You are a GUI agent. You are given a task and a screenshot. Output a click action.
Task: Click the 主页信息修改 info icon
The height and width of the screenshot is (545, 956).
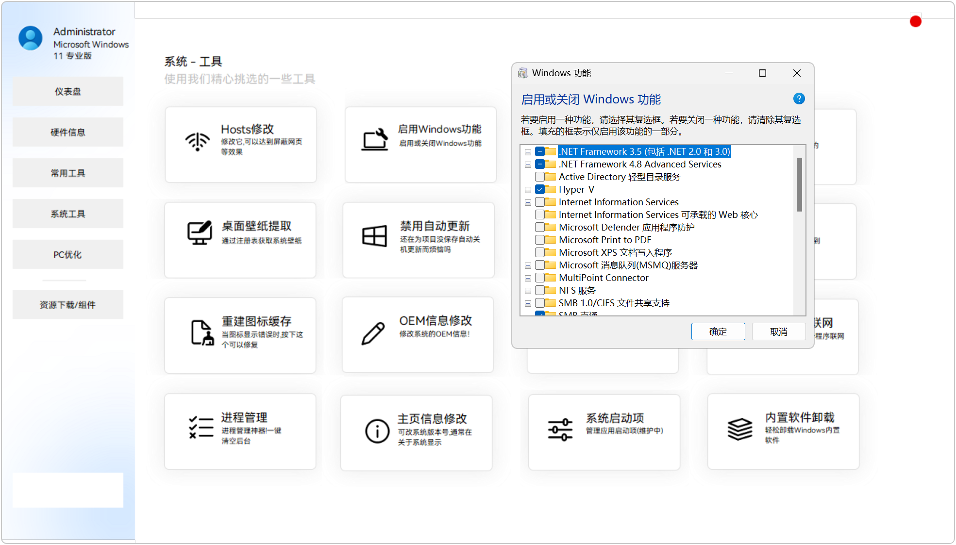(x=377, y=430)
